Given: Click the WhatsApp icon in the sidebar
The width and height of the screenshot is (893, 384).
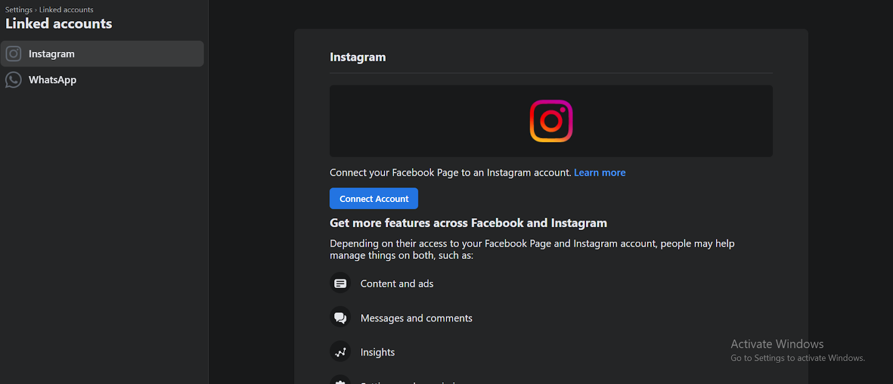Looking at the screenshot, I should [x=13, y=80].
